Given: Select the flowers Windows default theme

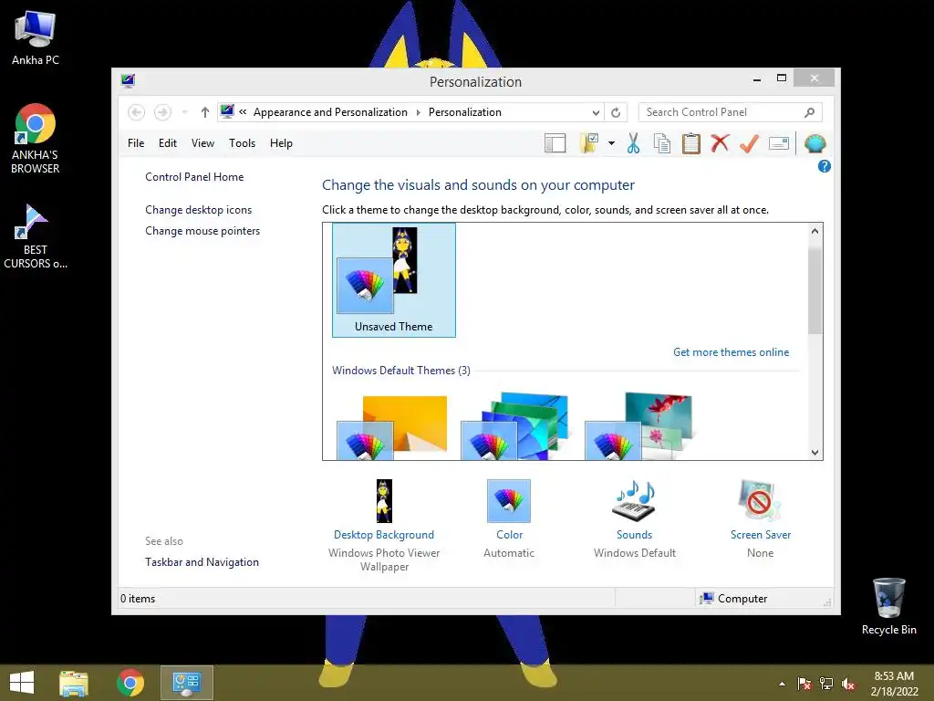Looking at the screenshot, I should pos(639,426).
